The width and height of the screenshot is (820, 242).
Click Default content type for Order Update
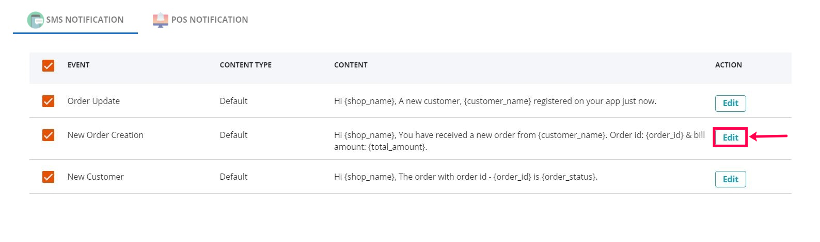pyautogui.click(x=233, y=101)
